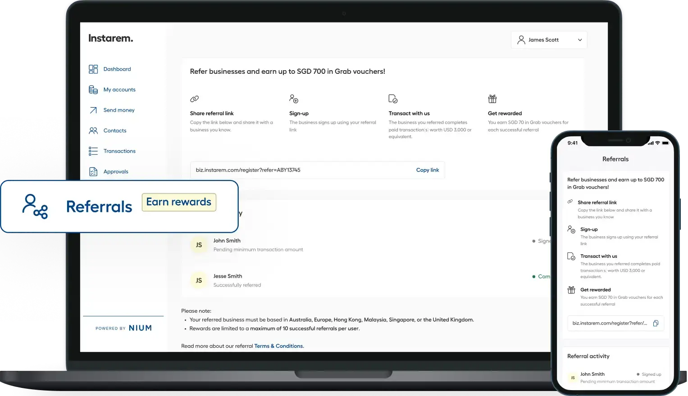The height and width of the screenshot is (396, 688).
Task: Click the My accounts coins icon
Action: (x=93, y=90)
